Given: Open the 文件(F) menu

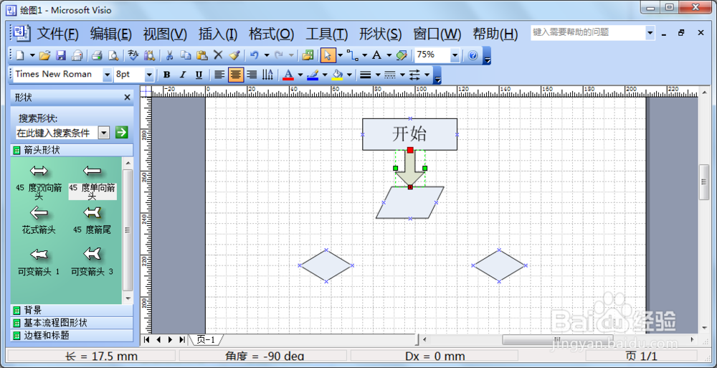Looking at the screenshot, I should pos(57,34).
